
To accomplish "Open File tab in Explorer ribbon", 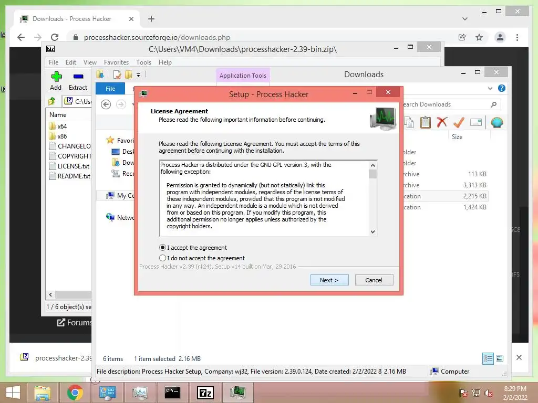I will (110, 88).
